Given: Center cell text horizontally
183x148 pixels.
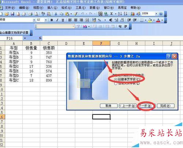Looking at the screenshot, I should tap(75, 20).
